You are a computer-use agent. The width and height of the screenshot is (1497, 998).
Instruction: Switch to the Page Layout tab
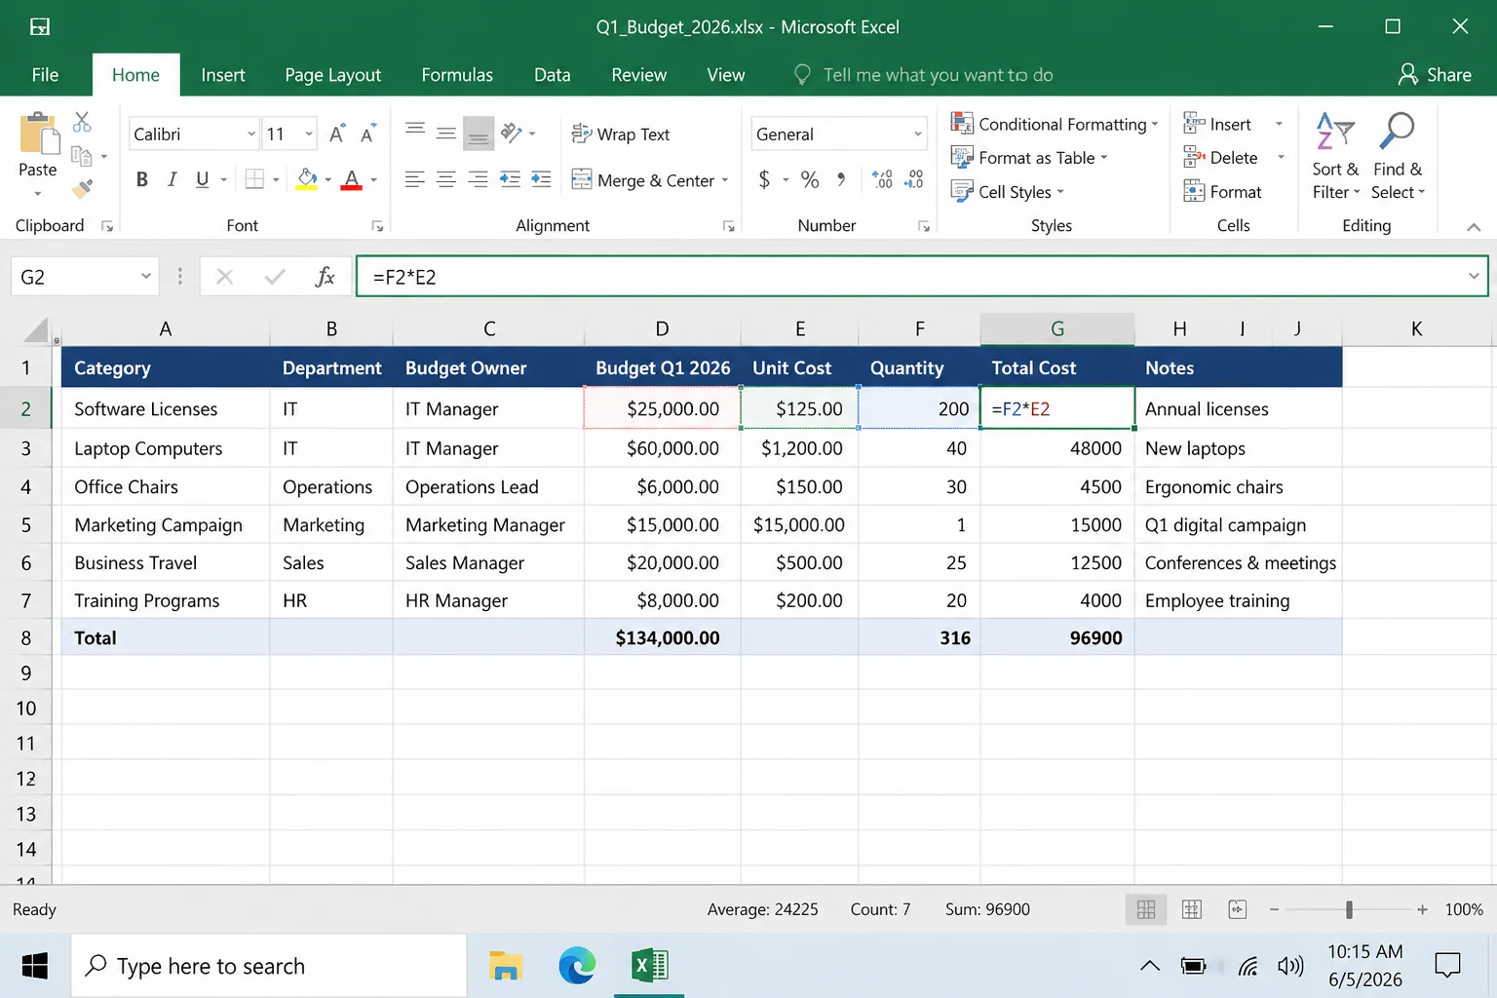click(333, 75)
